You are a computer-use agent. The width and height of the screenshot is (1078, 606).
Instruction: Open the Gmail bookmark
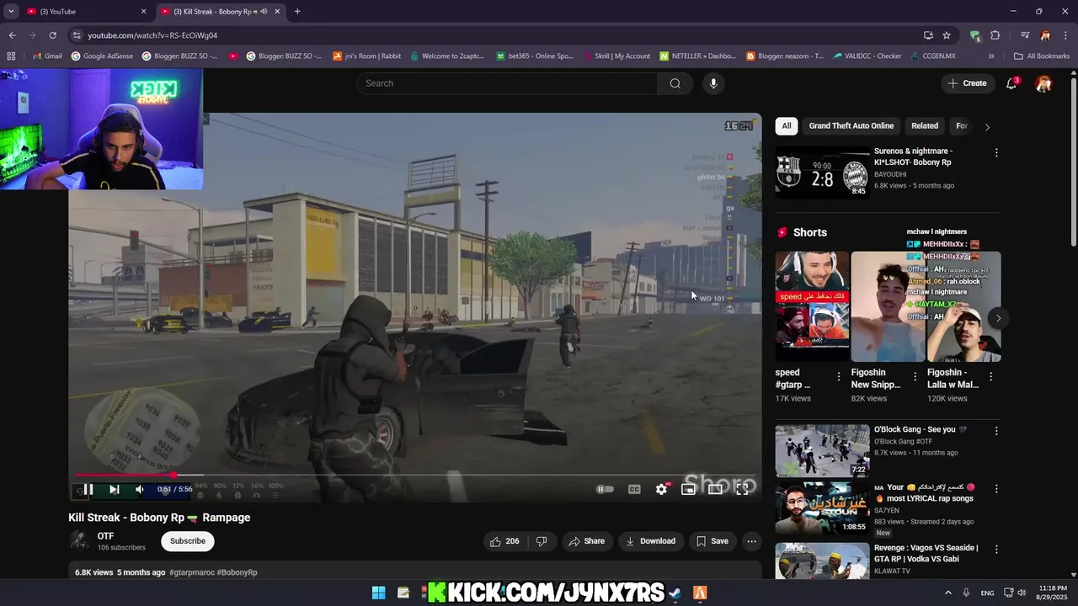pyautogui.click(x=46, y=56)
